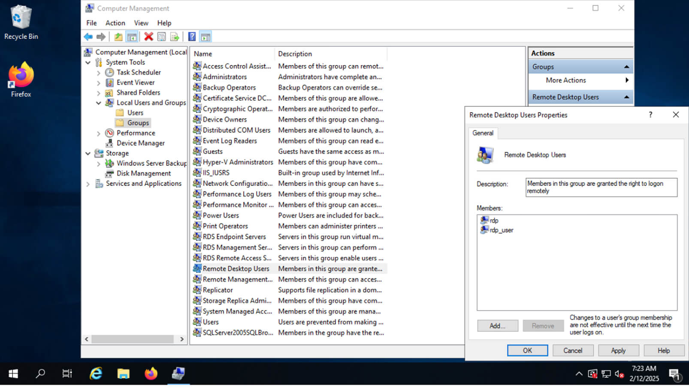This screenshot has width=689, height=388.
Task: Collapse the Groups actions section
Action: coord(626,67)
